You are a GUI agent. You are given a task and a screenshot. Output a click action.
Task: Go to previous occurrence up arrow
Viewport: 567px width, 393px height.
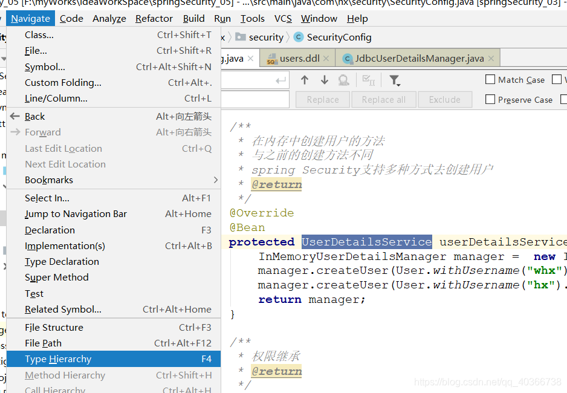[305, 80]
